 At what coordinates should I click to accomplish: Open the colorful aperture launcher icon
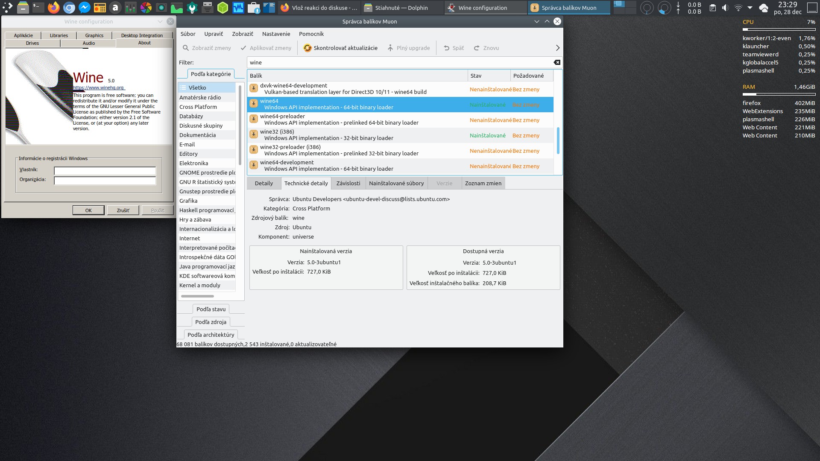146,8
